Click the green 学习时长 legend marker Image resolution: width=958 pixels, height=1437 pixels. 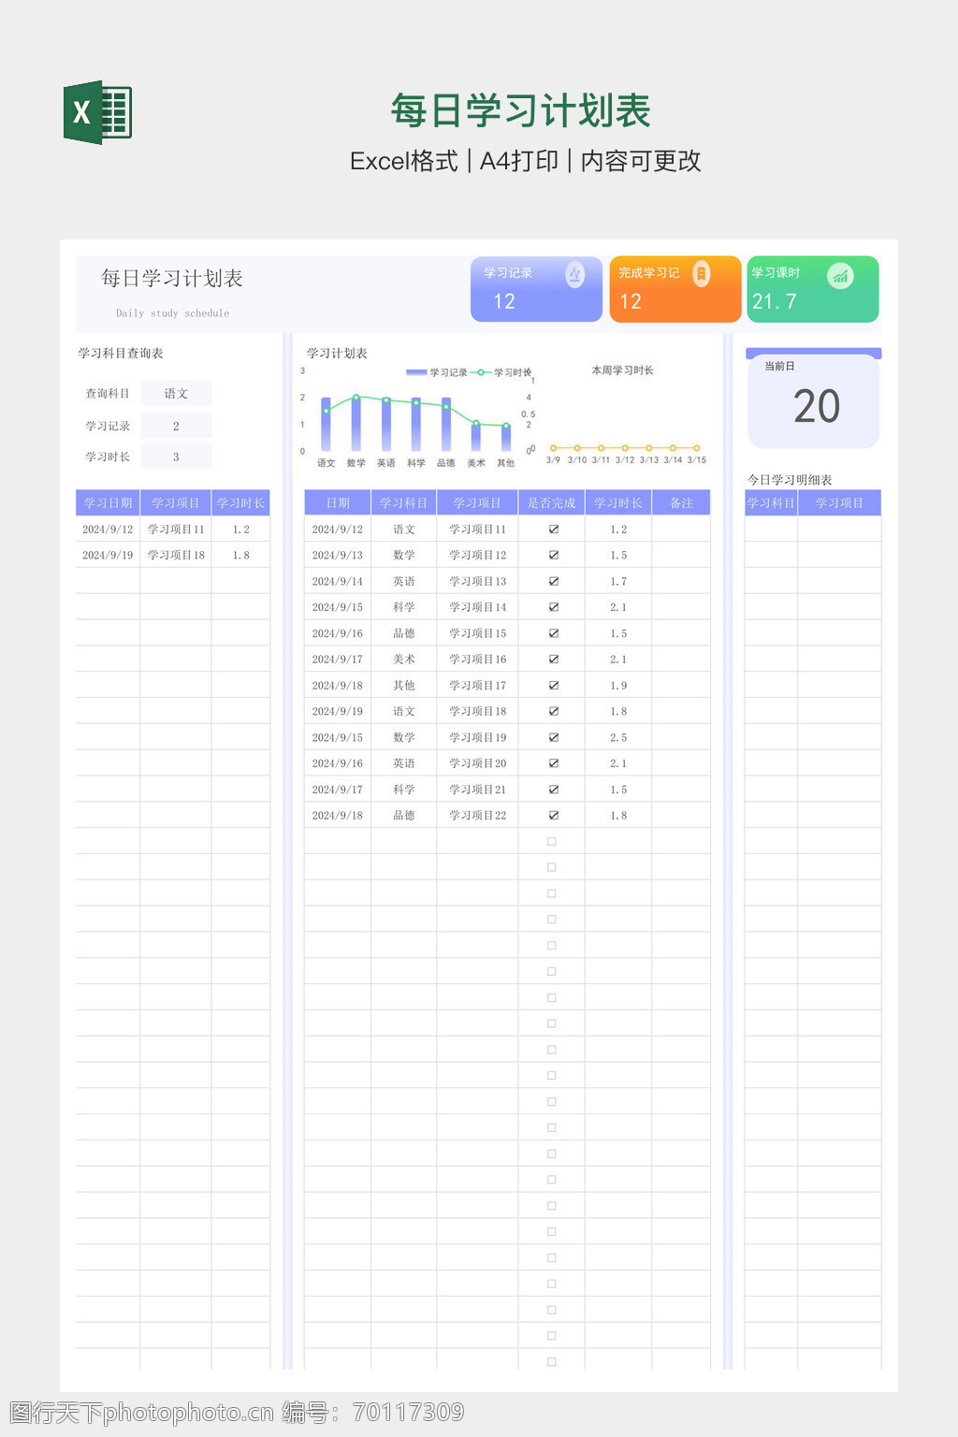(481, 372)
